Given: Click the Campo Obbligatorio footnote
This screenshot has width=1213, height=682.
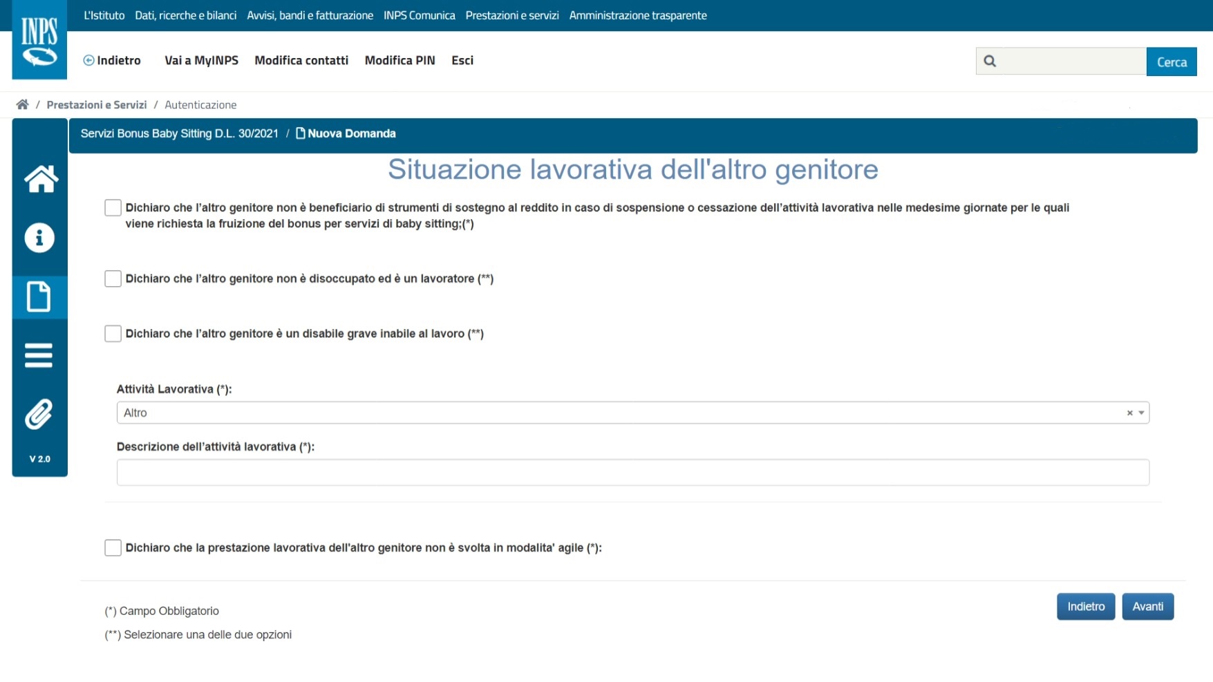Looking at the screenshot, I should (x=162, y=611).
